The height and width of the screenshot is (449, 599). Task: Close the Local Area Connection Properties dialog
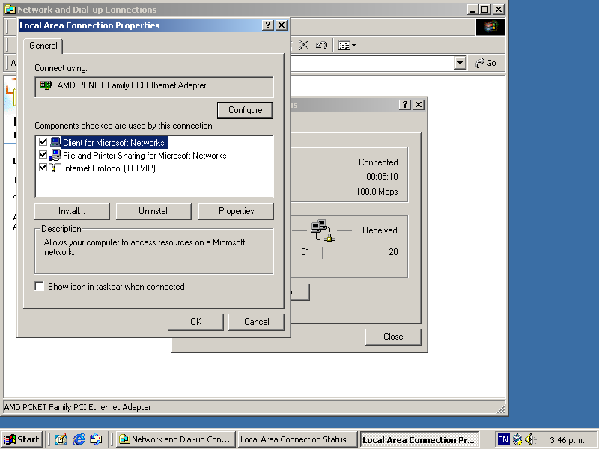(x=282, y=25)
